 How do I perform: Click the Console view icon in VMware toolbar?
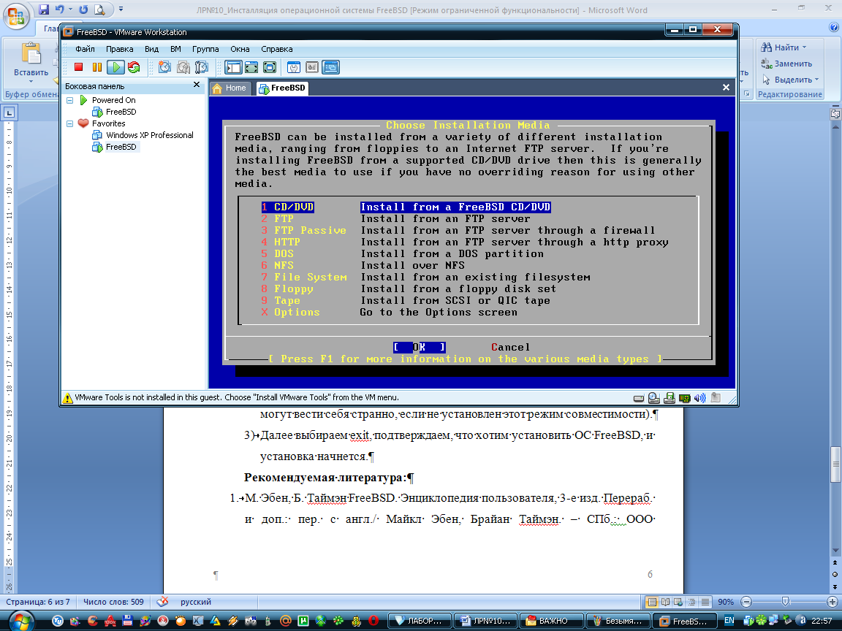(x=331, y=67)
